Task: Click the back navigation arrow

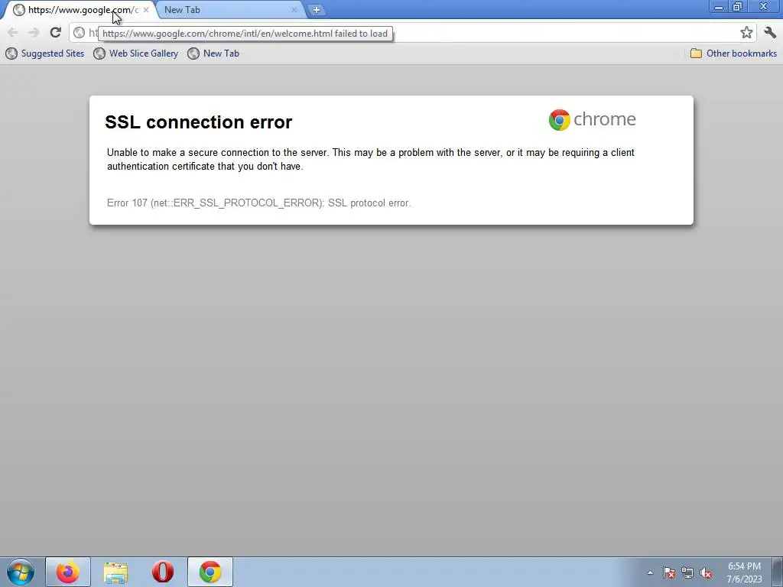Action: coord(13,32)
